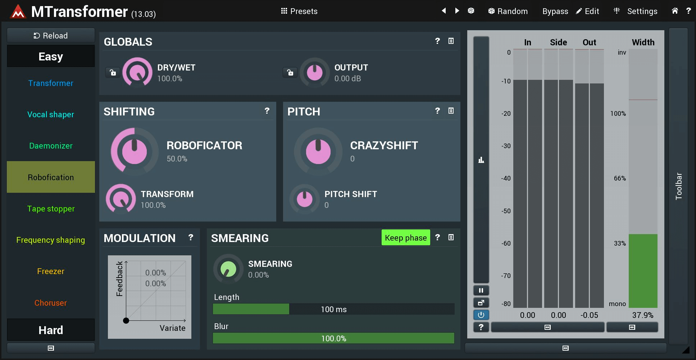
Task: Open the Modulation section help
Action: pos(191,237)
